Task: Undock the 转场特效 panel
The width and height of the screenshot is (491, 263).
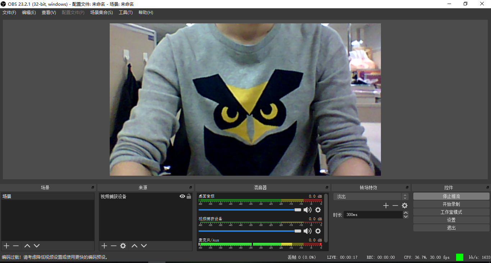Action: (x=407, y=188)
